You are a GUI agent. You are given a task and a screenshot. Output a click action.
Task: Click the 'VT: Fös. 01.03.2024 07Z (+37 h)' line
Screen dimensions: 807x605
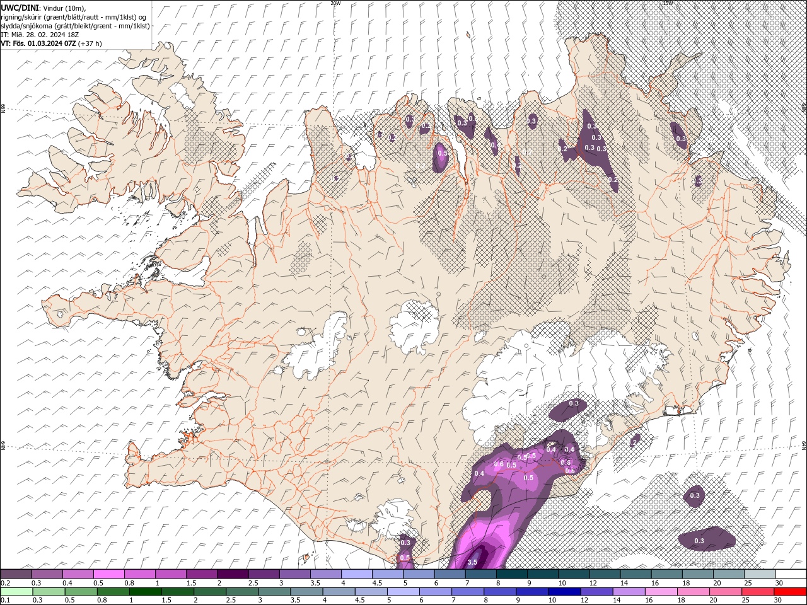coord(51,43)
